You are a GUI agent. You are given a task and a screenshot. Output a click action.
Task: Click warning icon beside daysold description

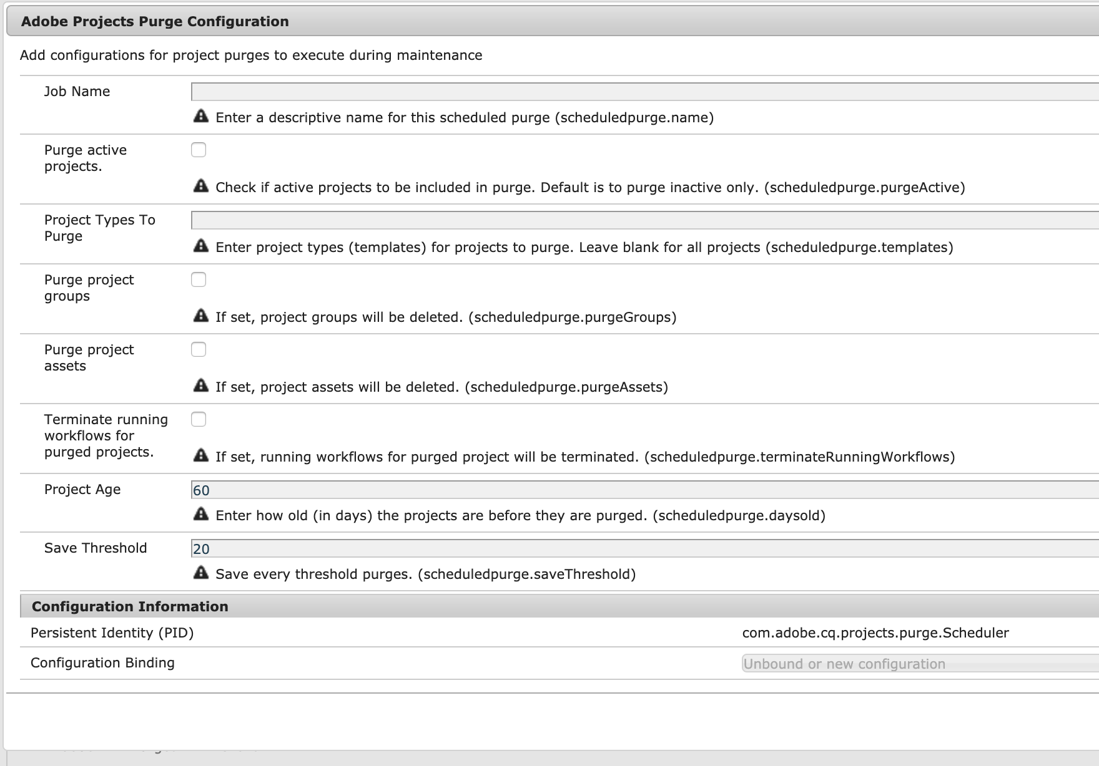(201, 515)
